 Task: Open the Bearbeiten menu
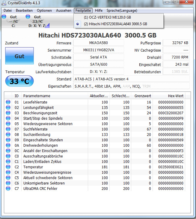click(24, 10)
